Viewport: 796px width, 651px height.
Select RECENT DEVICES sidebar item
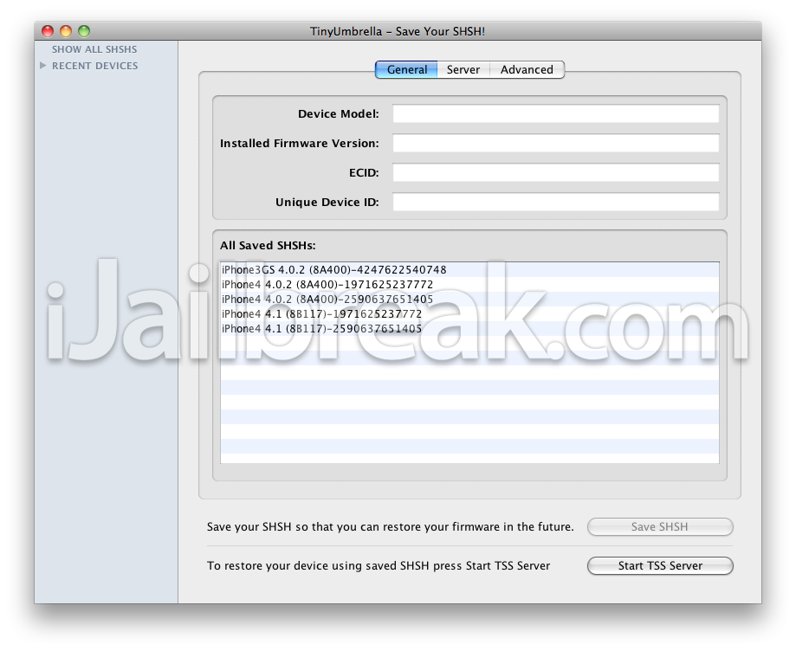tap(95, 66)
